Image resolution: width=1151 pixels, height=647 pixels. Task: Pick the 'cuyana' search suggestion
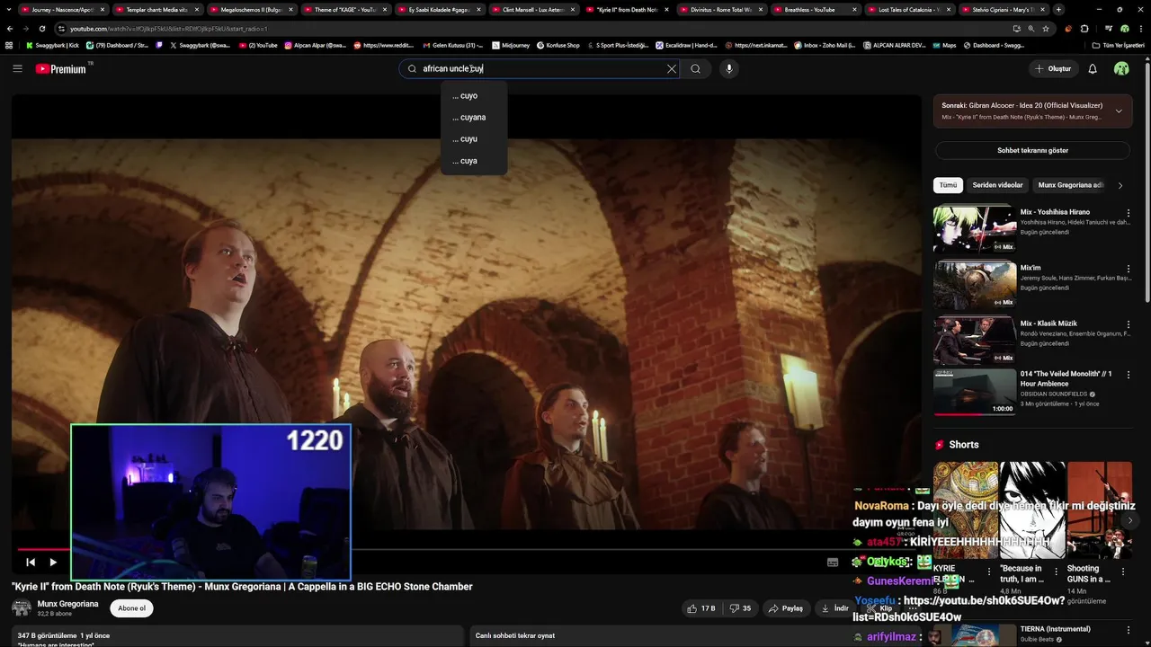point(474,118)
